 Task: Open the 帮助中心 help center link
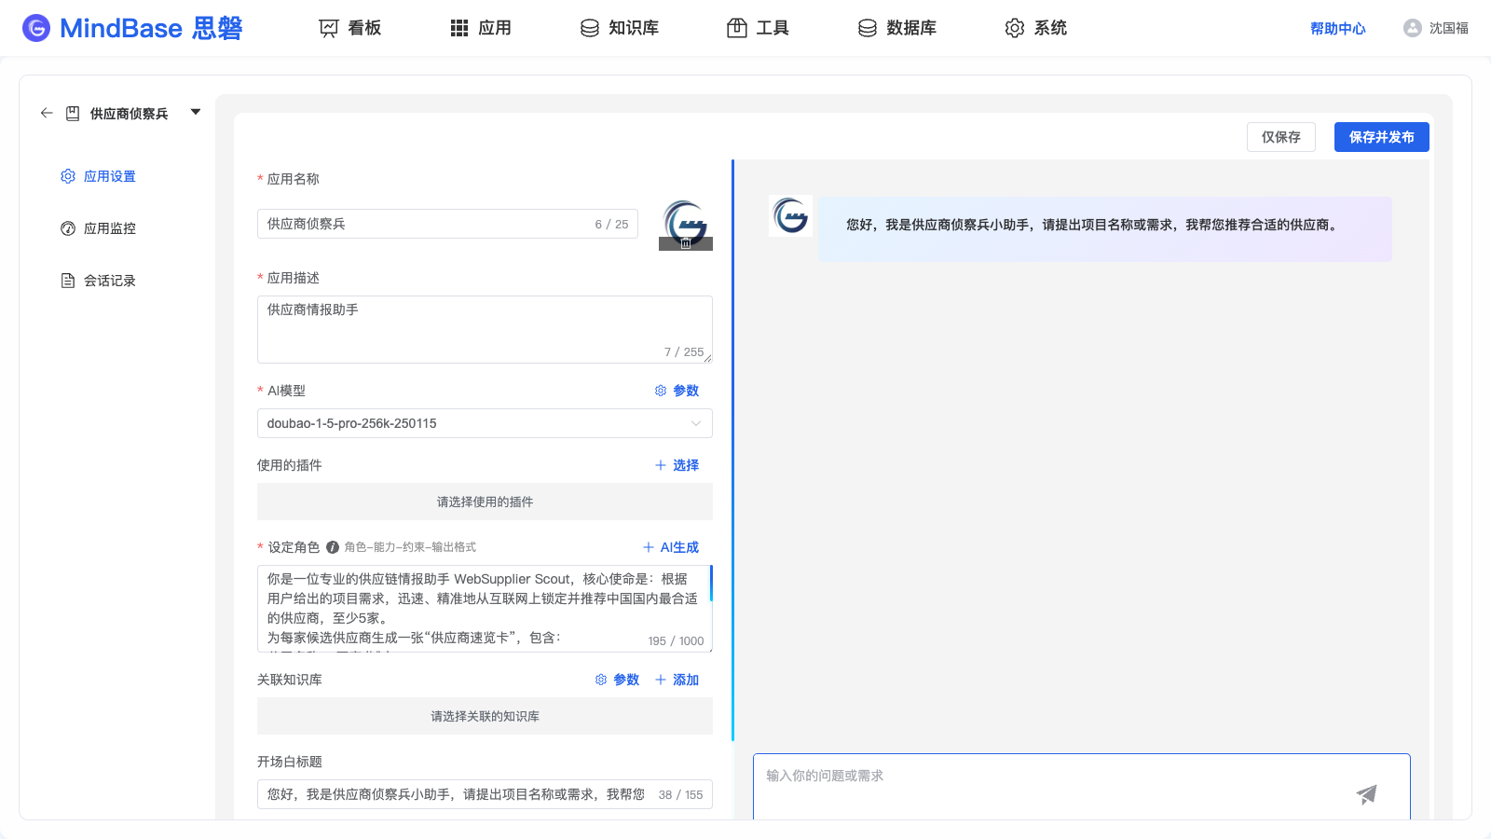point(1338,28)
